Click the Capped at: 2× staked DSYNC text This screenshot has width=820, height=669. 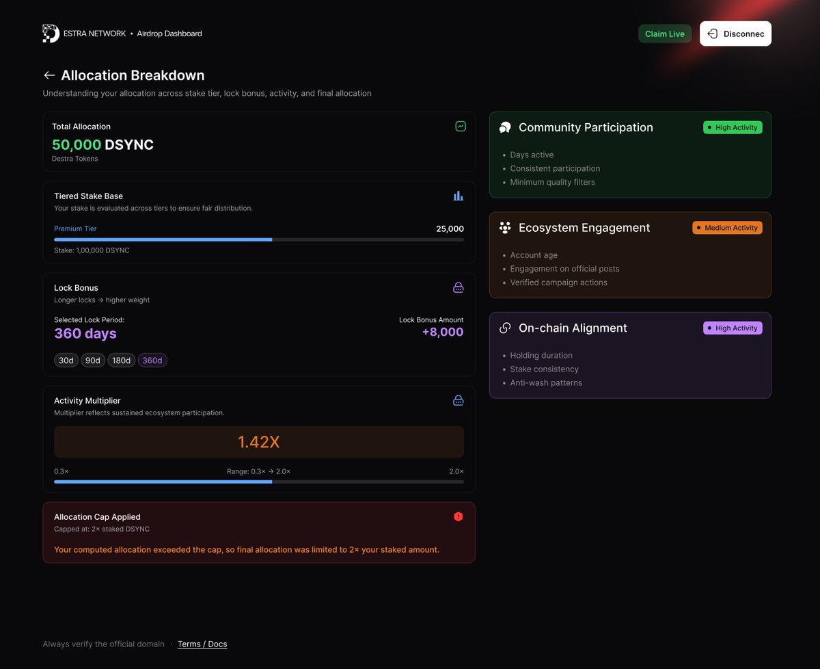tap(102, 529)
